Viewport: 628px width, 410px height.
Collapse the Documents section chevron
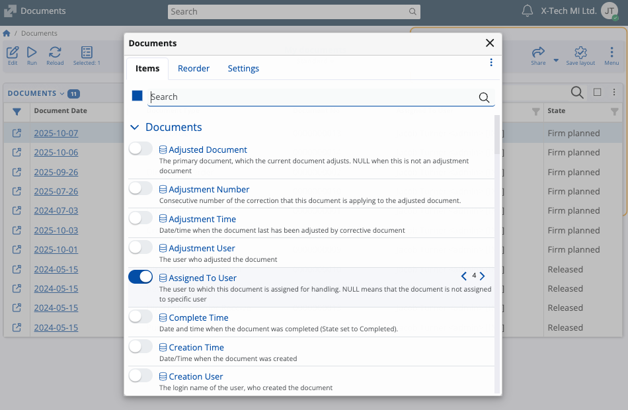[x=135, y=127]
